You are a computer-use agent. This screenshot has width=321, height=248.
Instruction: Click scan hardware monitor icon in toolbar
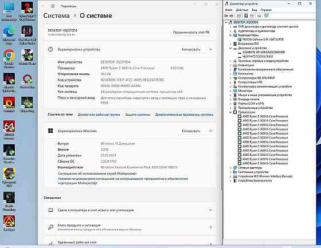267,16
